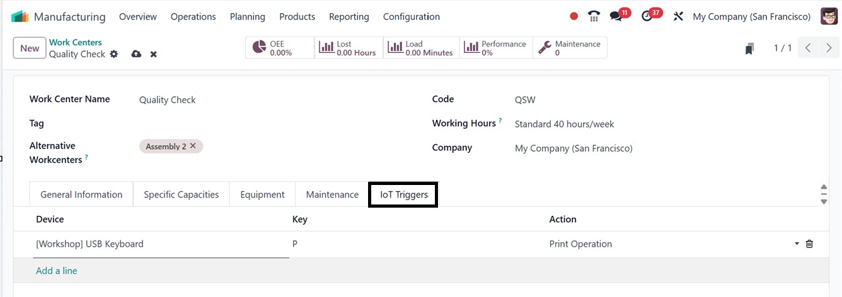Remove the Assembly 2 tag
This screenshot has width=842, height=297.
coord(193,146)
